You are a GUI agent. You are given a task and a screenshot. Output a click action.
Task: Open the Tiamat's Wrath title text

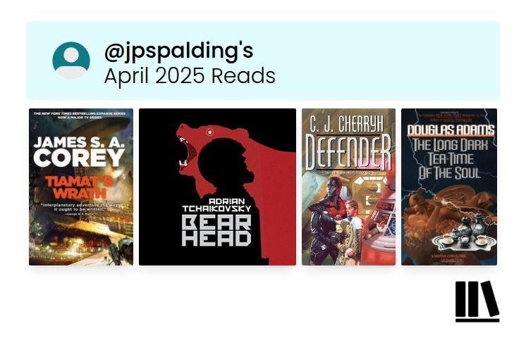(80, 187)
